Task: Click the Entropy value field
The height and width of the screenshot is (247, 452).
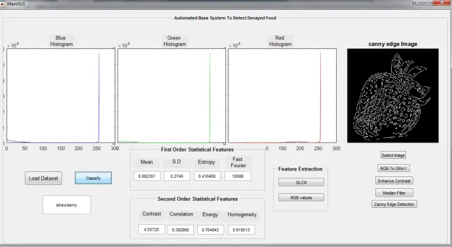Action: point(207,176)
